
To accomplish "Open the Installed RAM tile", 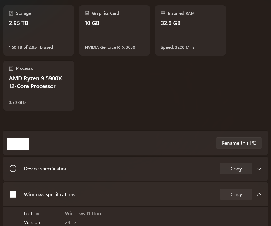I will [190, 30].
